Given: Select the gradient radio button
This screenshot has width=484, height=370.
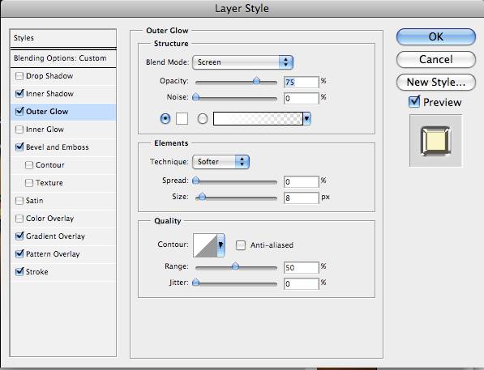Looking at the screenshot, I should (x=203, y=118).
